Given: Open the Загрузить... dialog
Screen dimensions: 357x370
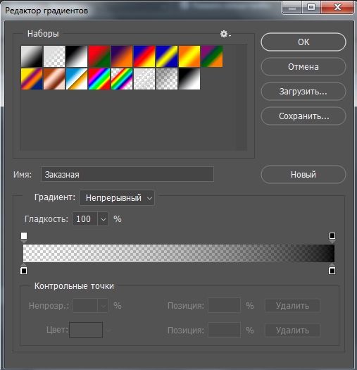Looking at the screenshot, I should coord(303,92).
